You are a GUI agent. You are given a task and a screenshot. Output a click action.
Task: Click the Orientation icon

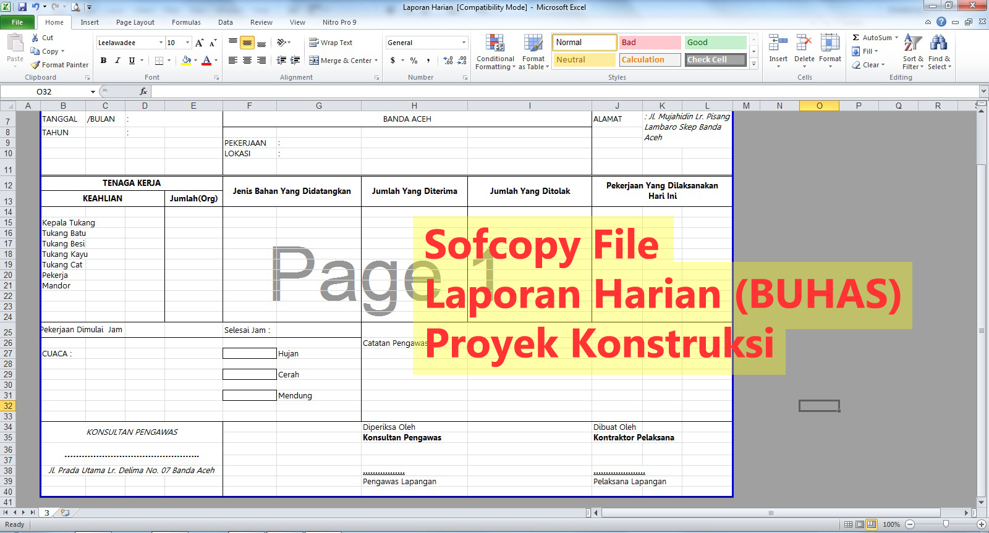[282, 43]
